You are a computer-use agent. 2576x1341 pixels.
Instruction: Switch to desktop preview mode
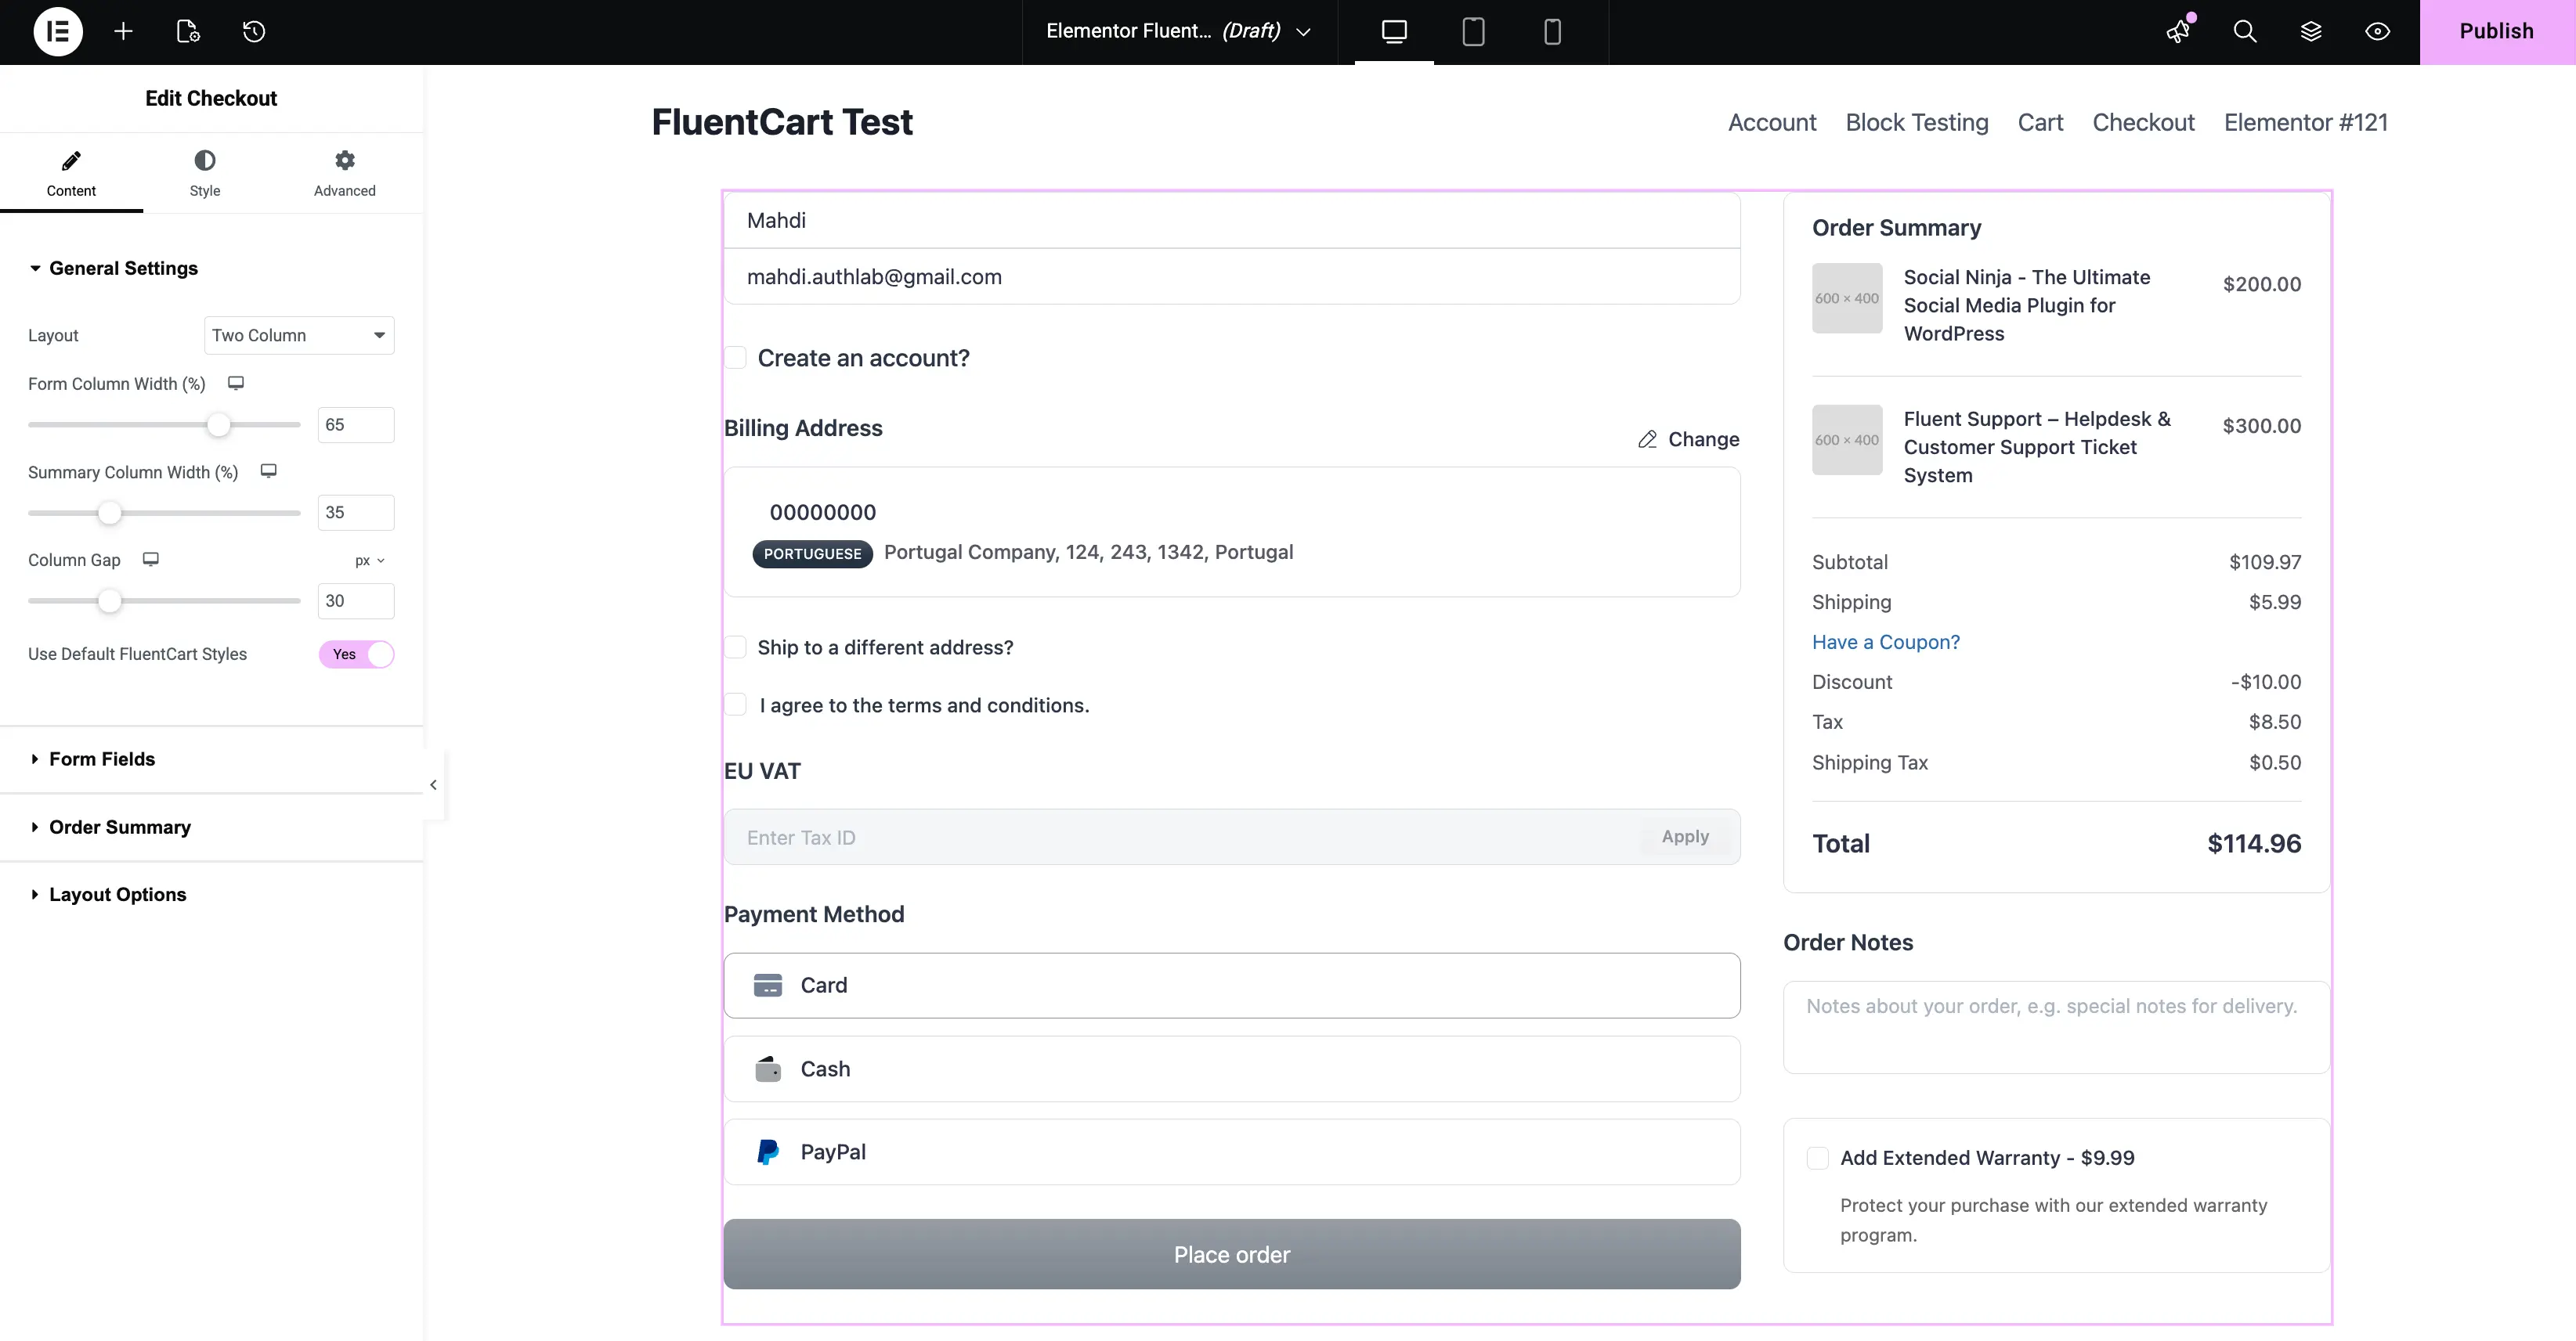1394,31
